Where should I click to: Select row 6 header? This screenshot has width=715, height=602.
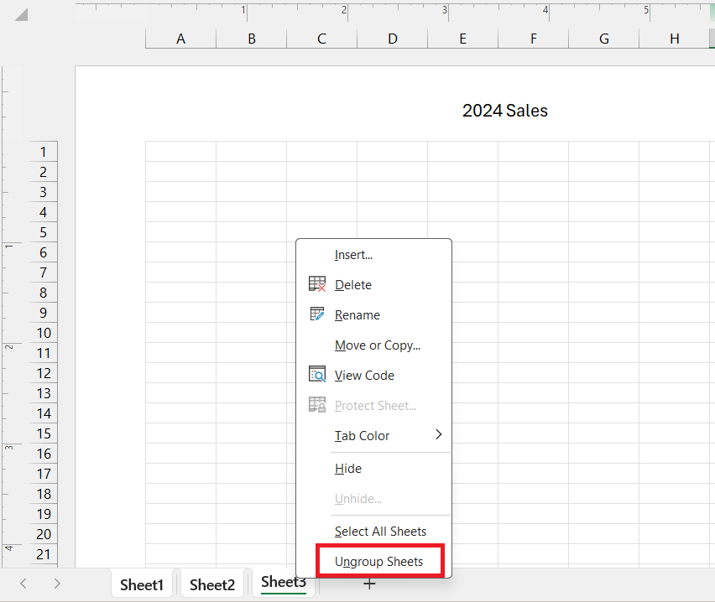click(44, 252)
